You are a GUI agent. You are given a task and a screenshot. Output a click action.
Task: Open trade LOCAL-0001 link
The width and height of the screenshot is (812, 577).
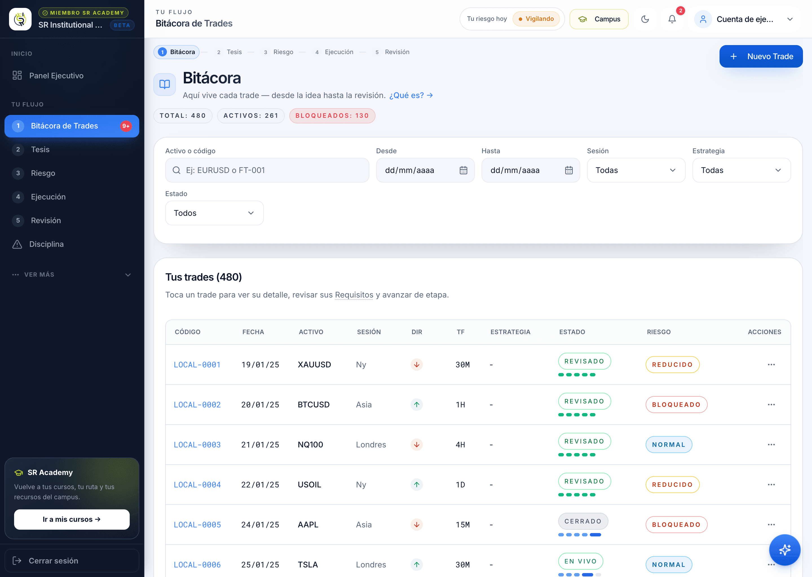[x=197, y=365]
